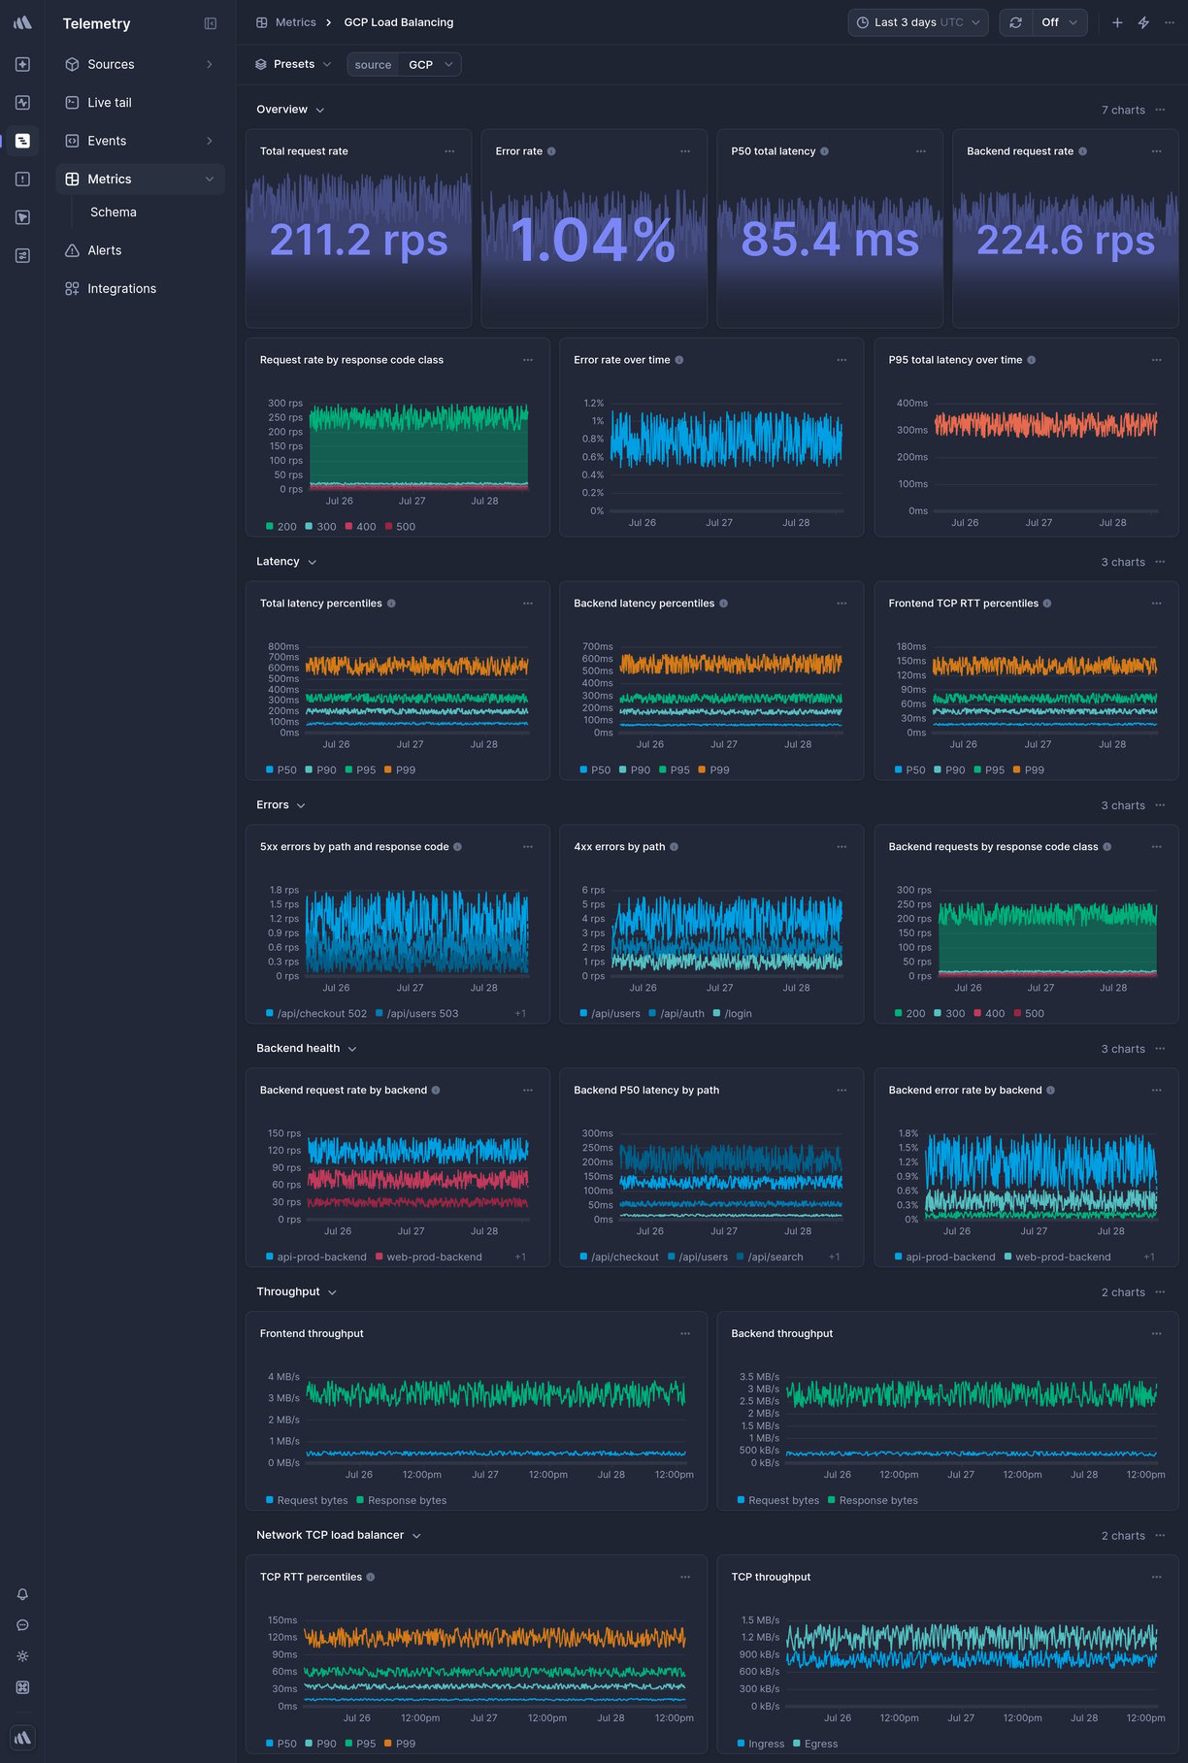Toggle web-prod-backend in Backend request rate legend
Image resolution: width=1188 pixels, height=1763 pixels.
click(428, 1257)
